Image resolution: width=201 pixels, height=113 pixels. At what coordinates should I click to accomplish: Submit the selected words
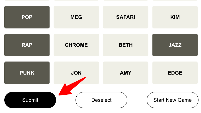(x=30, y=100)
